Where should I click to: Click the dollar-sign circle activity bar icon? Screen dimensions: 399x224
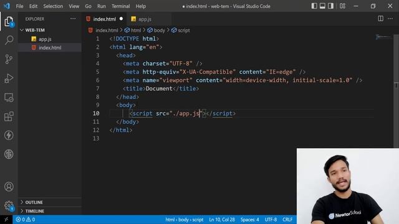coord(9,154)
